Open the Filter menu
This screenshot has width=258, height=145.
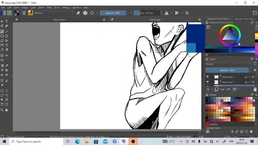(x=49, y=8)
